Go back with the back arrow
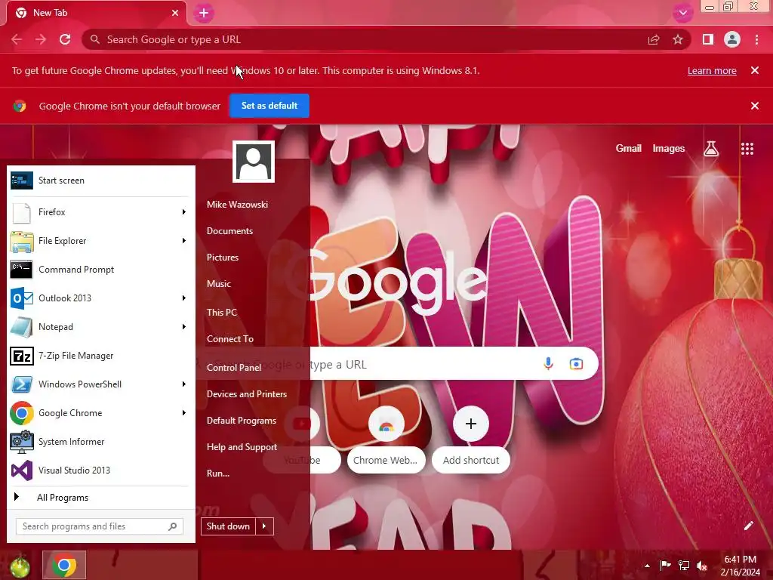 click(17, 39)
